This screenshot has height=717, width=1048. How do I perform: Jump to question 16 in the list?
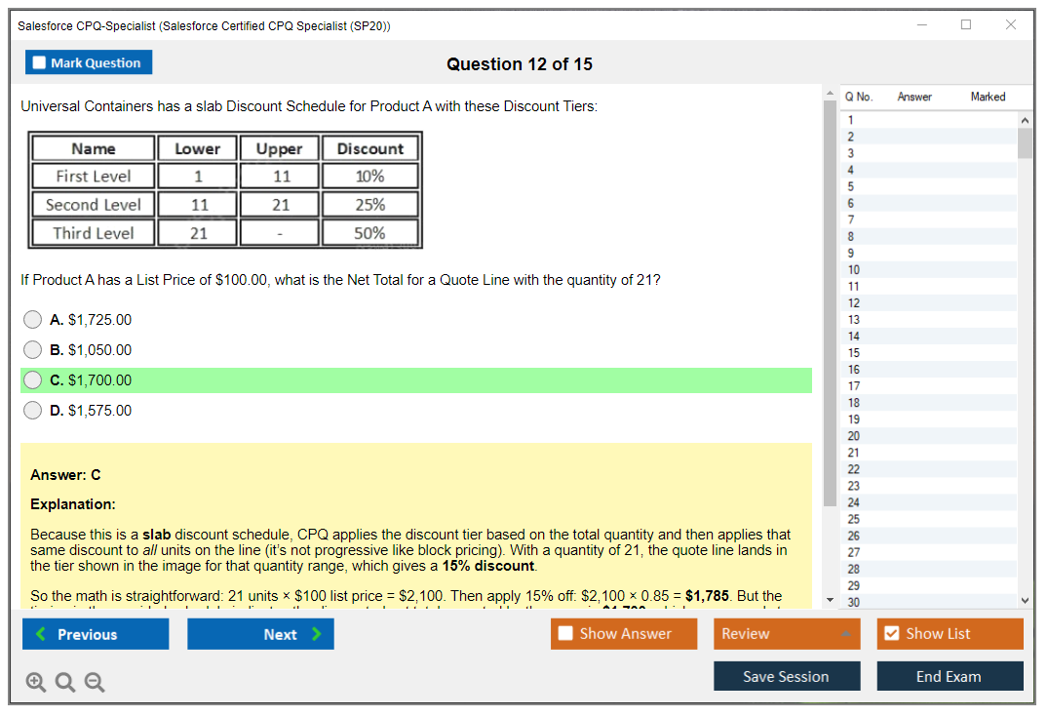pos(854,370)
